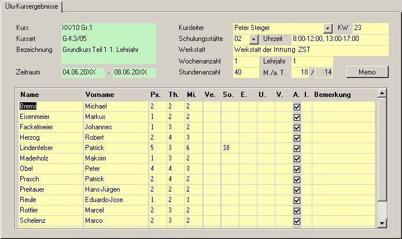Click the Zeitraum start date field

[x=83, y=72]
